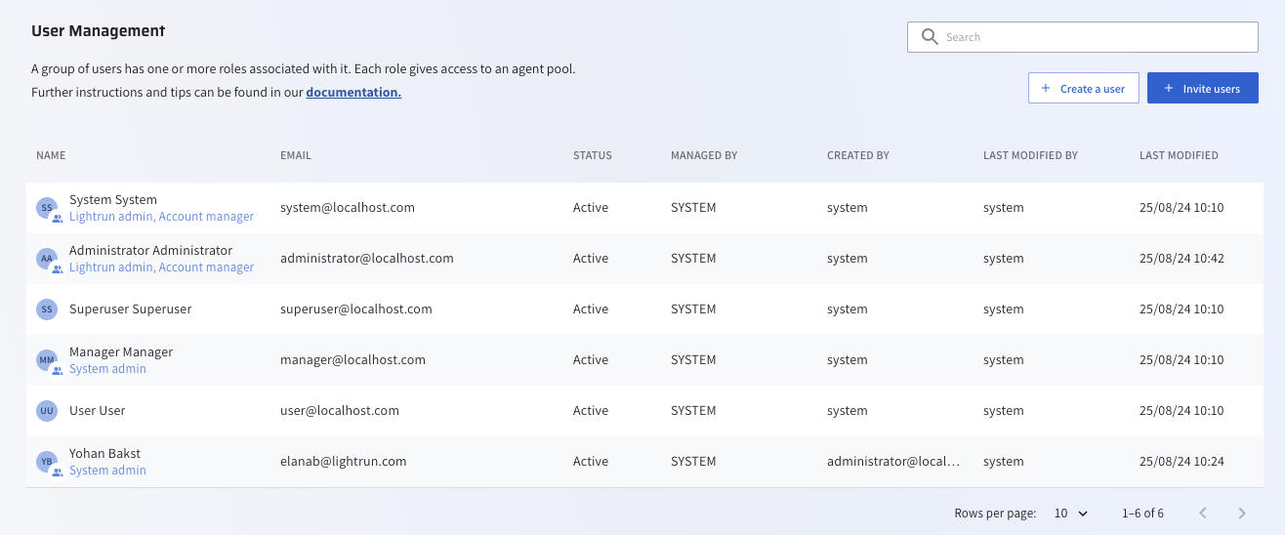Sort by the Name column header
This screenshot has width=1285, height=535.
(51, 155)
